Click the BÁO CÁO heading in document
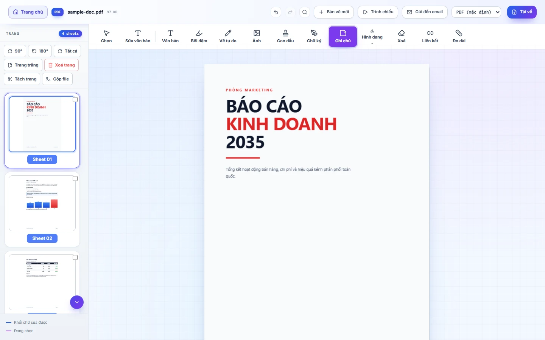This screenshot has width=545, height=340. [264, 106]
